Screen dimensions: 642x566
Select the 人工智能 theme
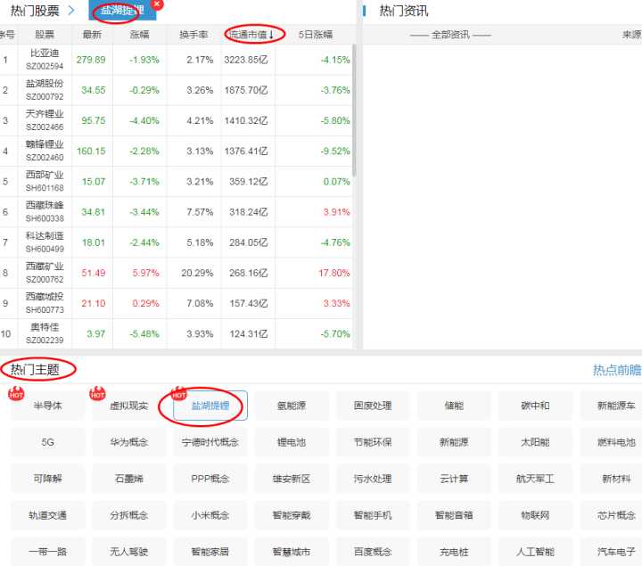point(535,551)
